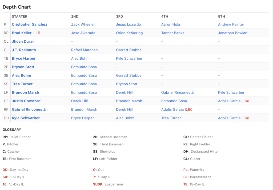Click the 5TH column header
Screen dimensions: 273x190
[222, 17]
